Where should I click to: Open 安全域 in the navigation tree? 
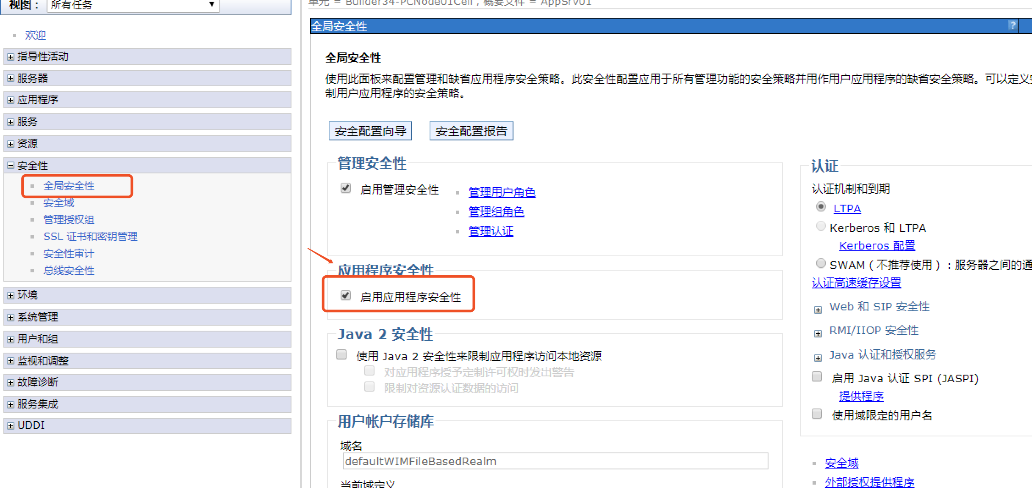point(59,203)
